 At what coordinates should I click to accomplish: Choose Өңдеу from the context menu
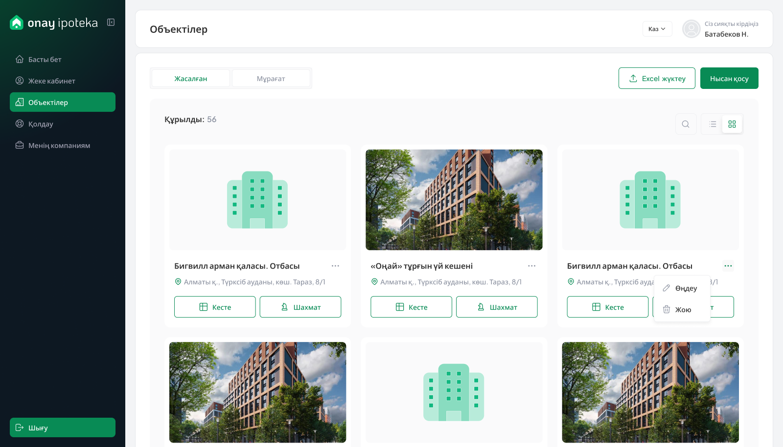682,288
